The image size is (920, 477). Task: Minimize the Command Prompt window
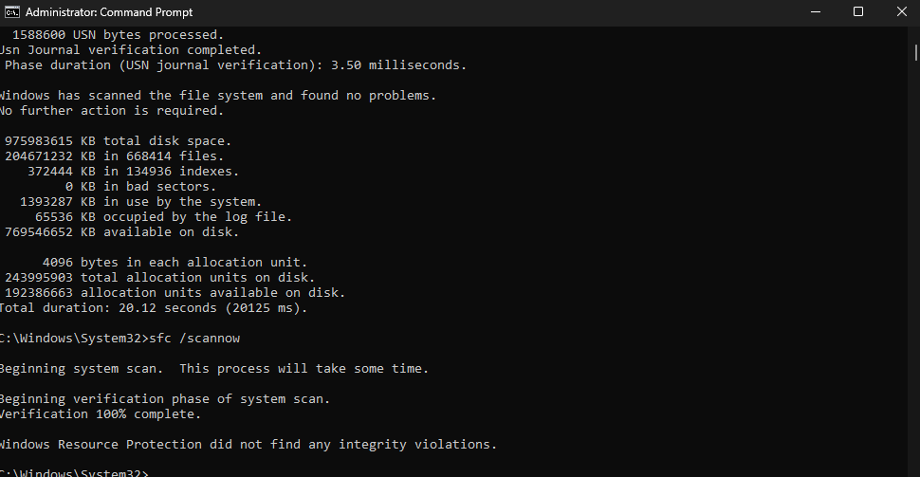tap(816, 12)
